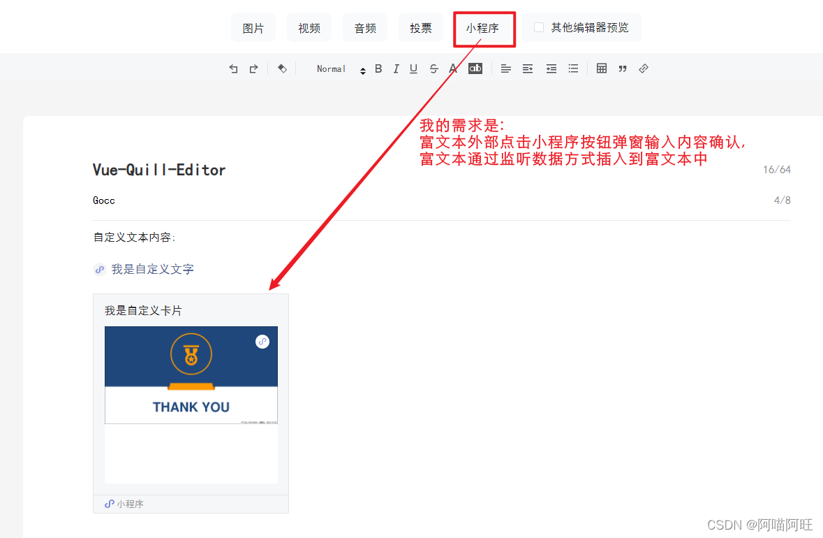Viewport: 823px width, 538px height.
Task: Increase indent with the indent icon
Action: tap(528, 69)
